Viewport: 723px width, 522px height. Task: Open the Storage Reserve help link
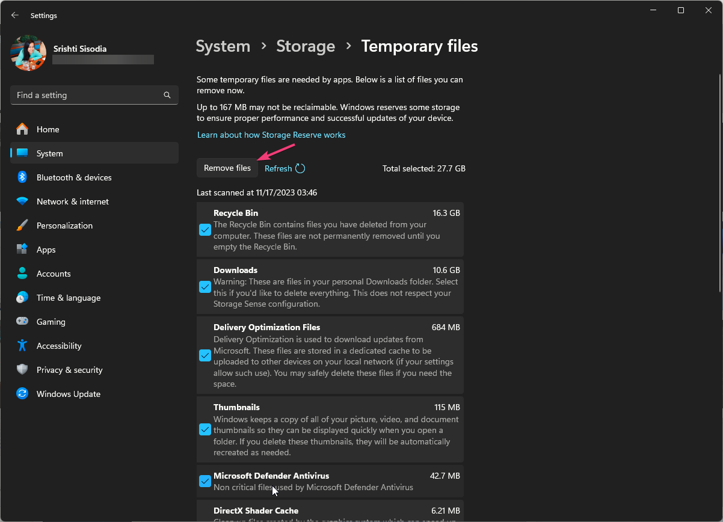pos(271,135)
